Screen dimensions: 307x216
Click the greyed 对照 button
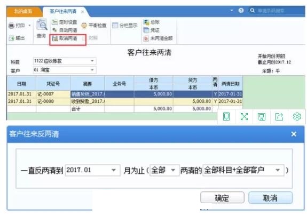tap(90, 38)
